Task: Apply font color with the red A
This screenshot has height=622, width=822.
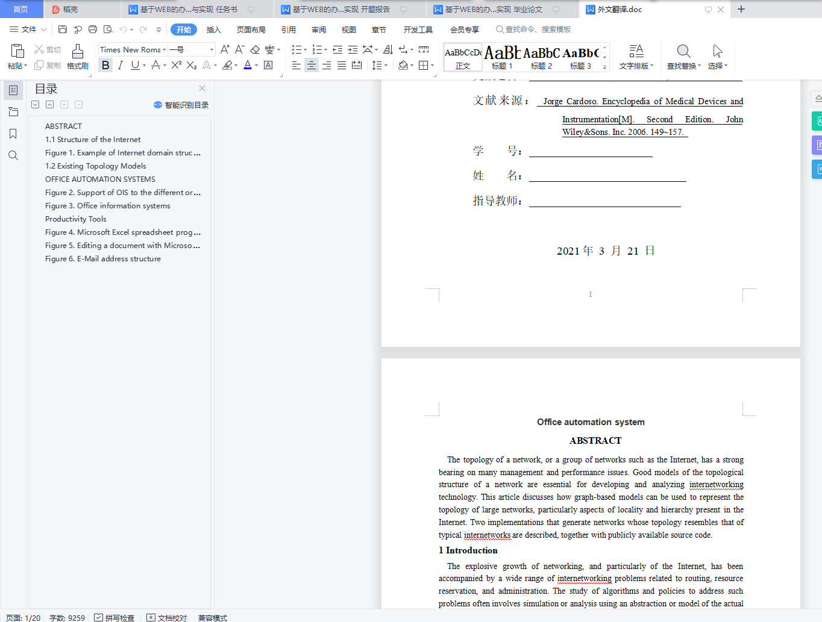Action: point(248,65)
